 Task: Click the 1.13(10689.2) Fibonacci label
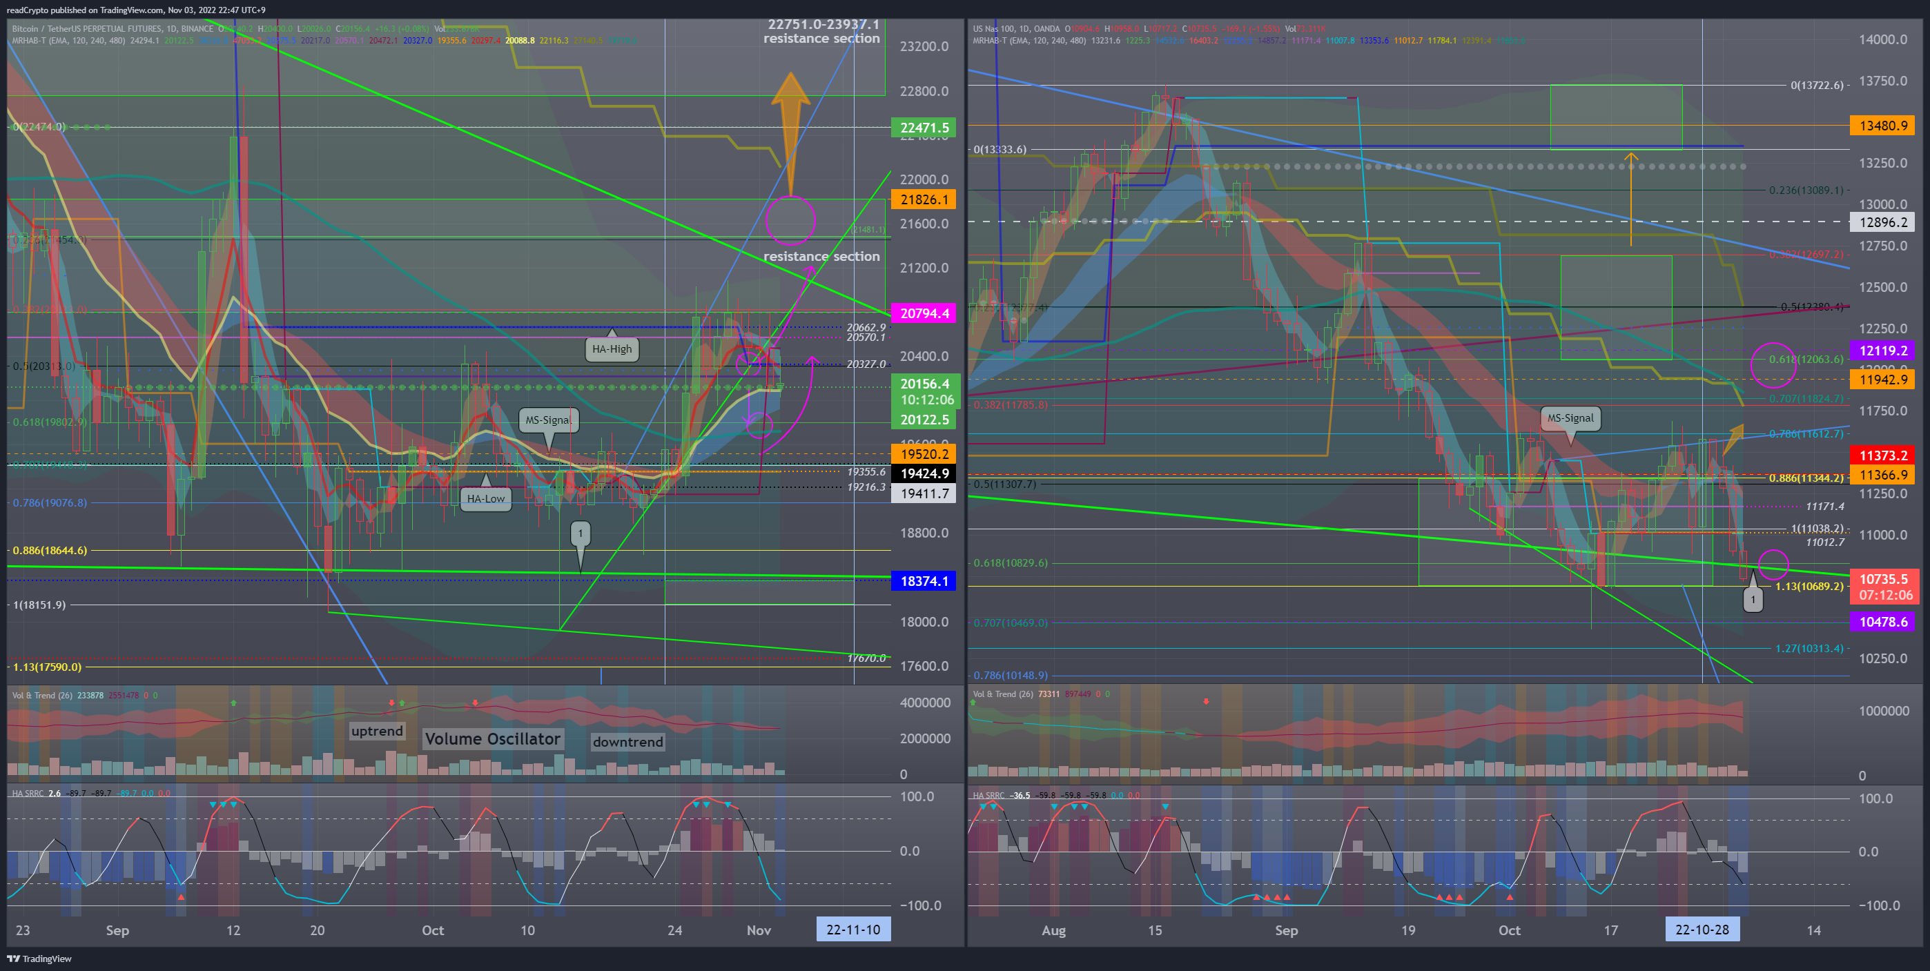point(1809,586)
